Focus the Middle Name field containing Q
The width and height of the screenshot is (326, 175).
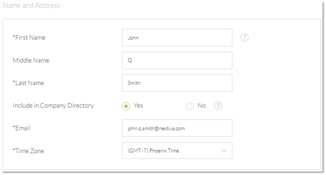coord(177,60)
